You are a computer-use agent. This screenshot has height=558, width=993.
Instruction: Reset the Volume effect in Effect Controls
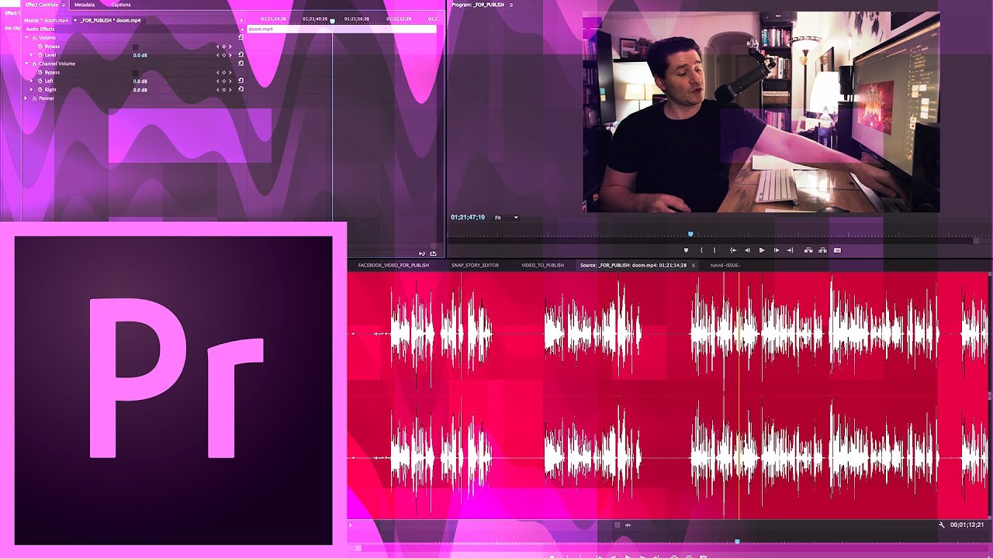240,37
